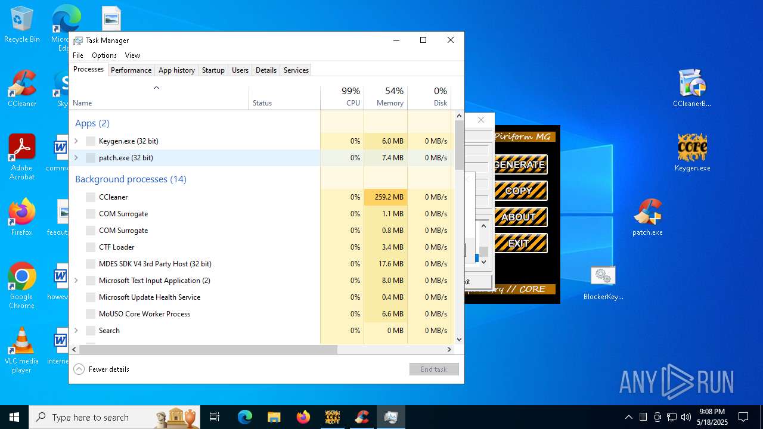Open Google Chrome desktop shortcut
This screenshot has height=429, width=763.
(x=22, y=286)
